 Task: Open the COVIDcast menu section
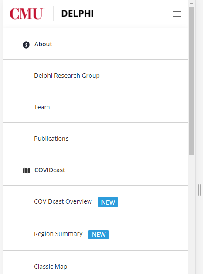point(95,170)
